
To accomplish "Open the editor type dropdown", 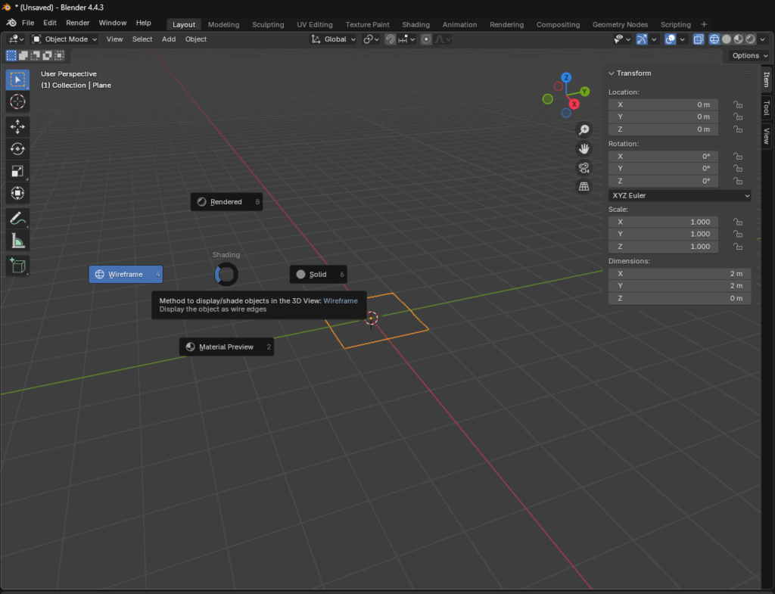I will [16, 39].
